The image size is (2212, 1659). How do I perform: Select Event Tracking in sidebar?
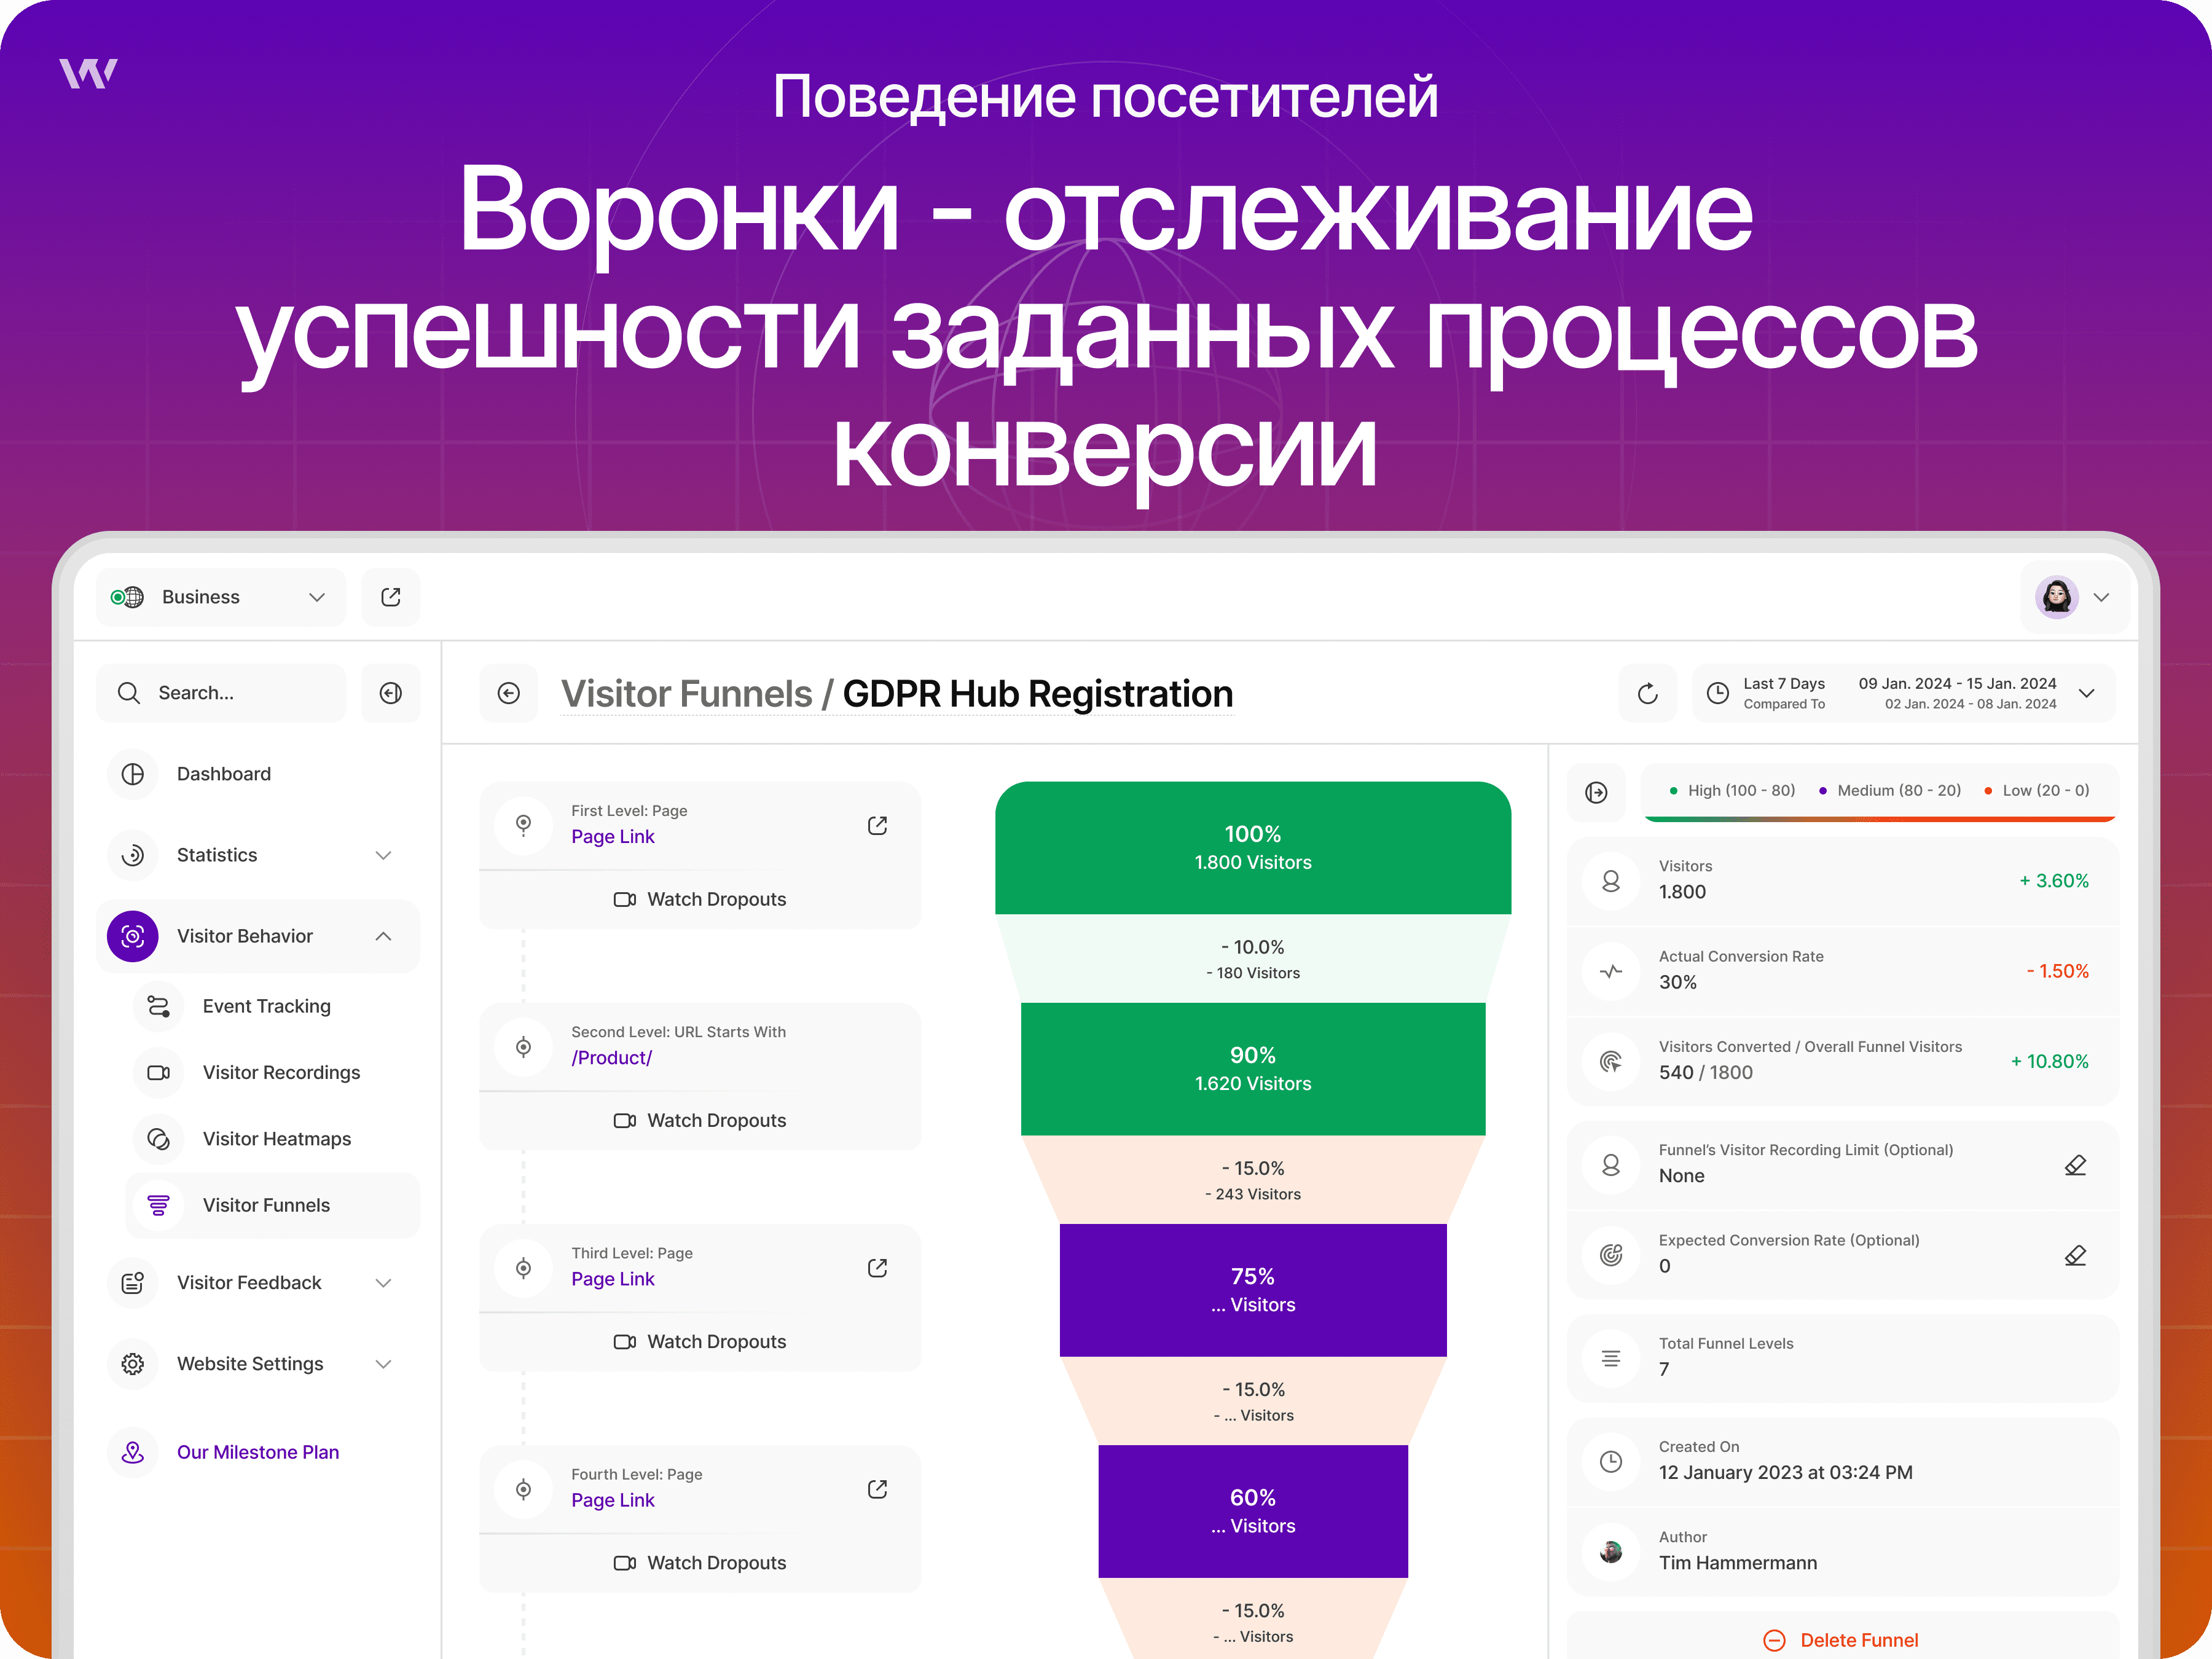point(272,1006)
